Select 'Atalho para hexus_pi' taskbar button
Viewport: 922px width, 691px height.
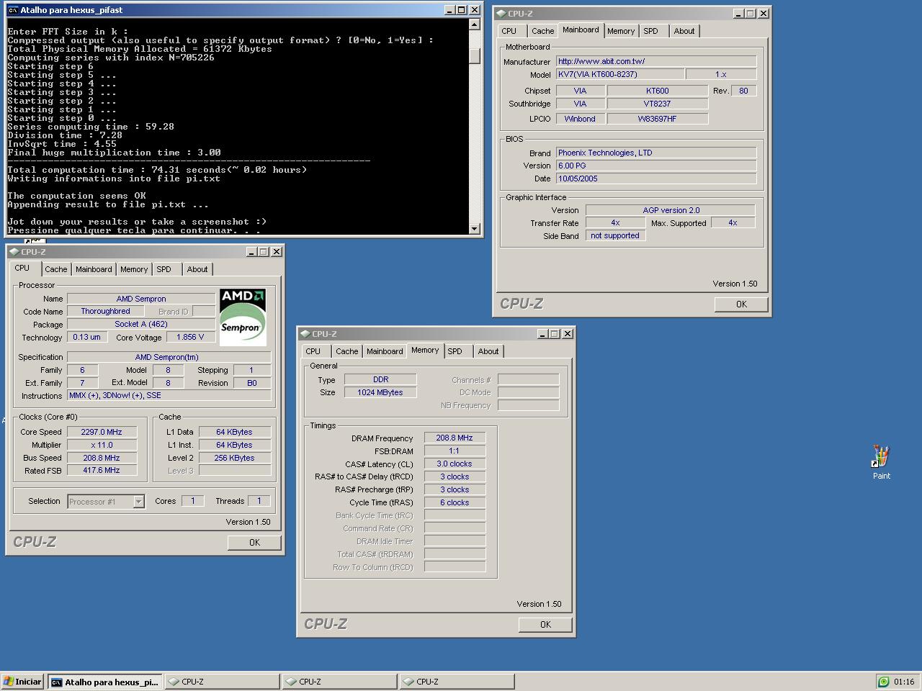point(105,682)
